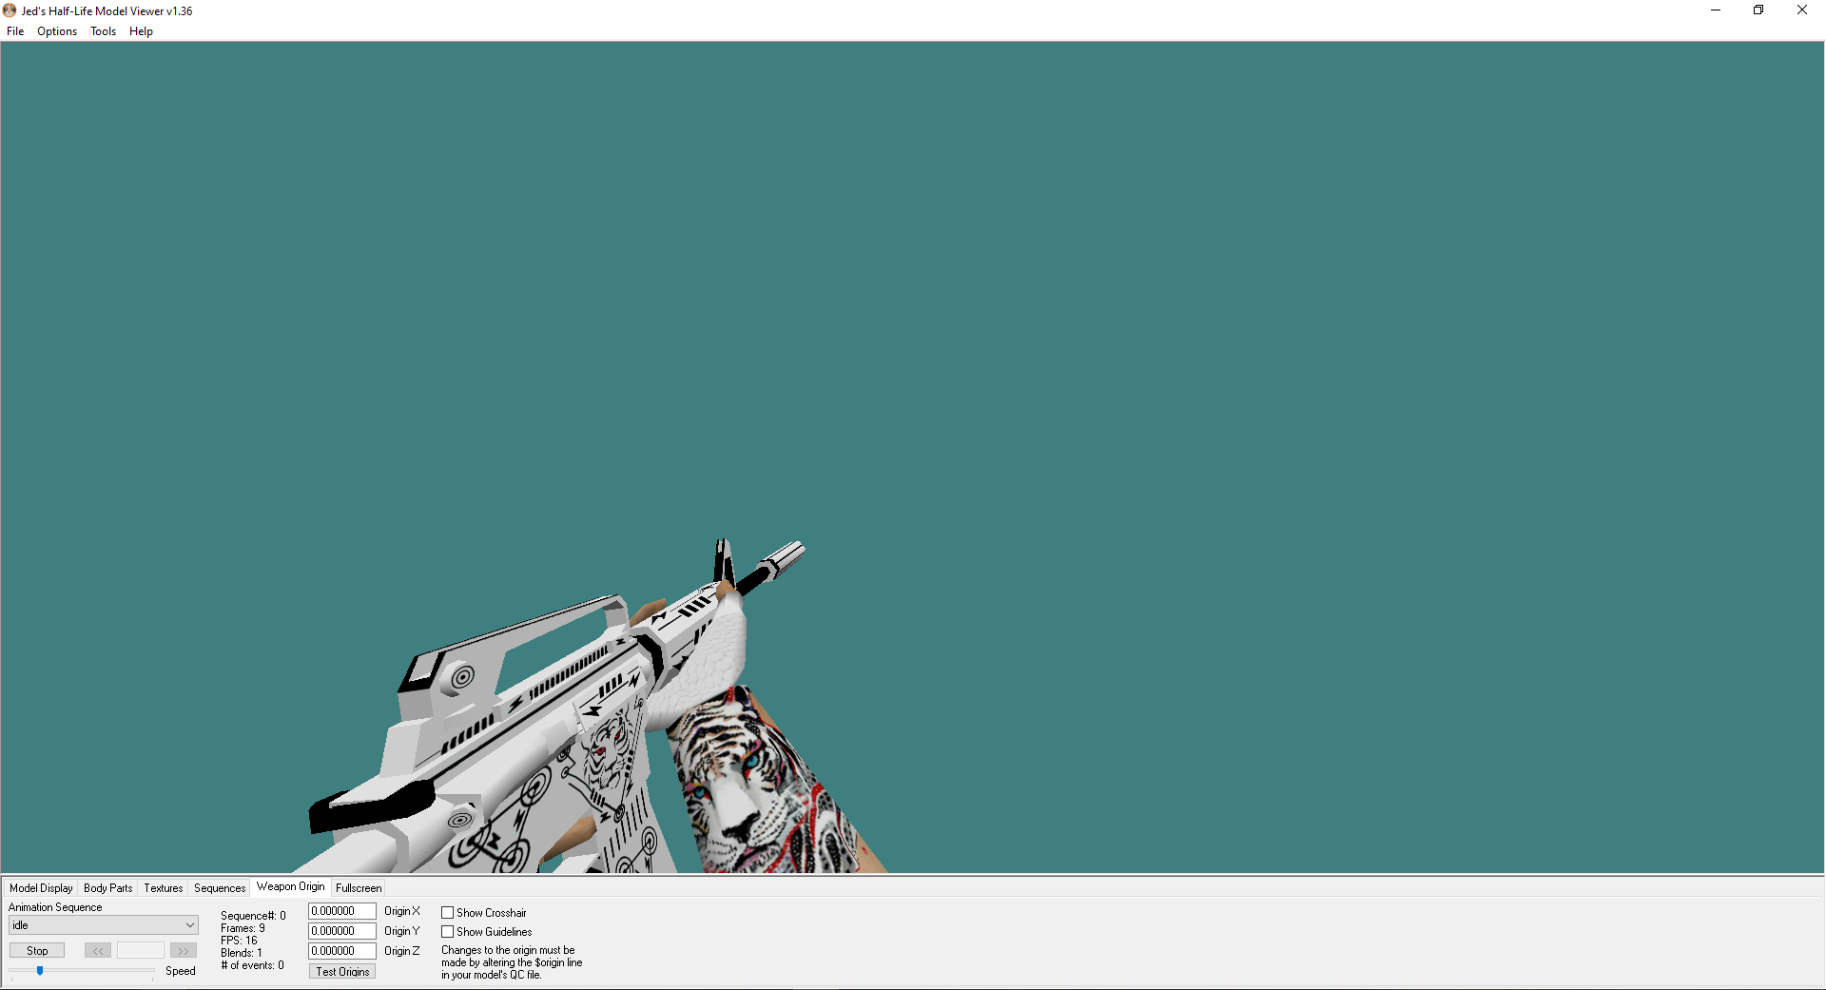Click the Test Origins button
Screen dimensions: 1826x990
click(x=342, y=971)
